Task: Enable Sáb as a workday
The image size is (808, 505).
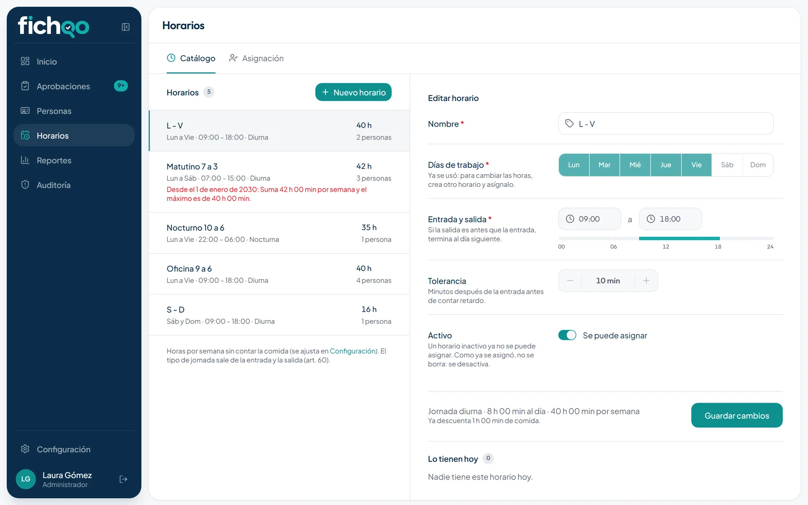Action: [727, 165]
